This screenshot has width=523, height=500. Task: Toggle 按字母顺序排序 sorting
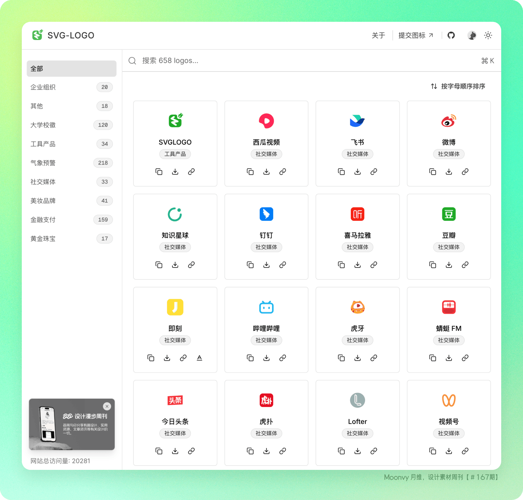click(x=458, y=86)
